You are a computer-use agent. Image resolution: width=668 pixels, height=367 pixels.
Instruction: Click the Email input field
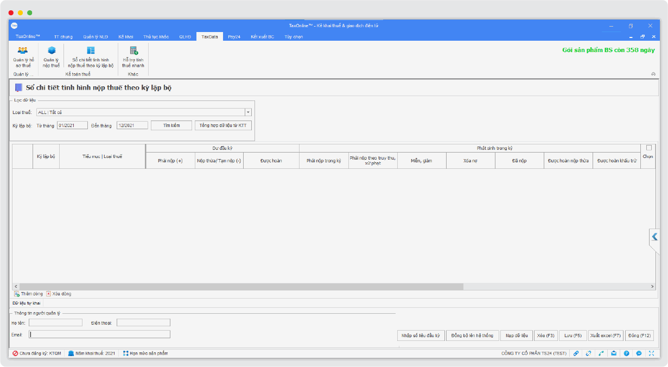click(x=99, y=334)
